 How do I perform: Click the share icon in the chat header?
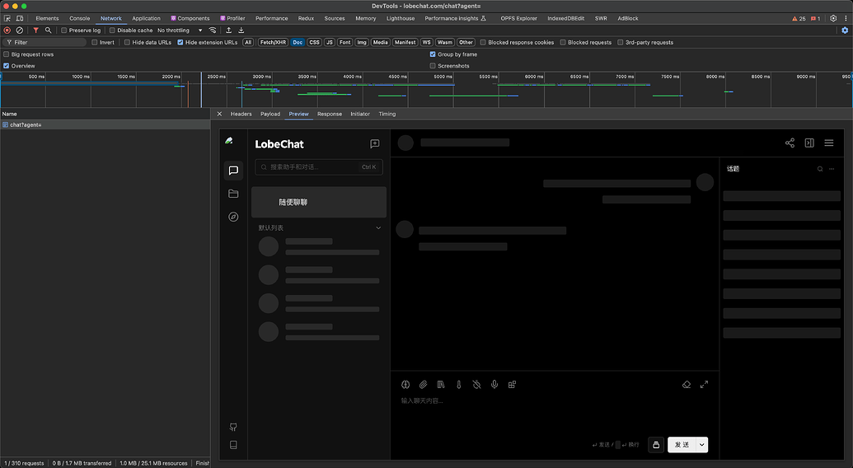click(790, 143)
